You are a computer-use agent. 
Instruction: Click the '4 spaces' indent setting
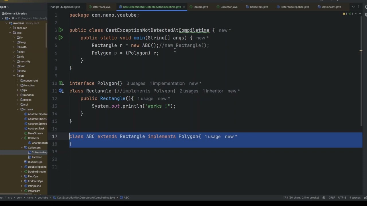[355, 197]
